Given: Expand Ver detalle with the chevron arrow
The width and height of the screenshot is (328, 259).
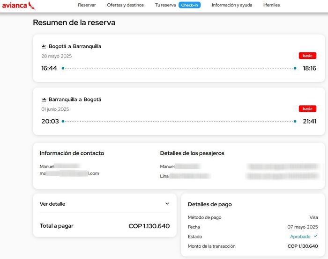Looking at the screenshot, I should 167,204.
